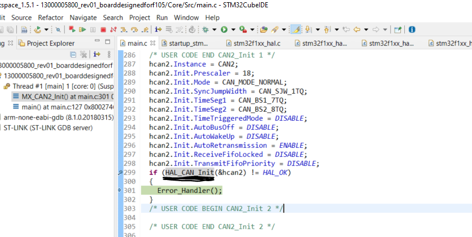Toggle Mark Occurrences highlighter icon
The width and height of the screenshot is (472, 237).
tap(296, 29)
